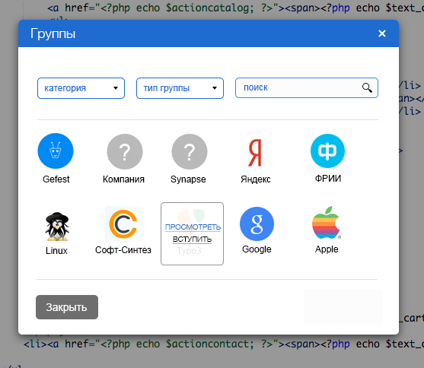Screen dimensions: 424x368
Task: Expand the категория dropdown
Action: point(81,88)
